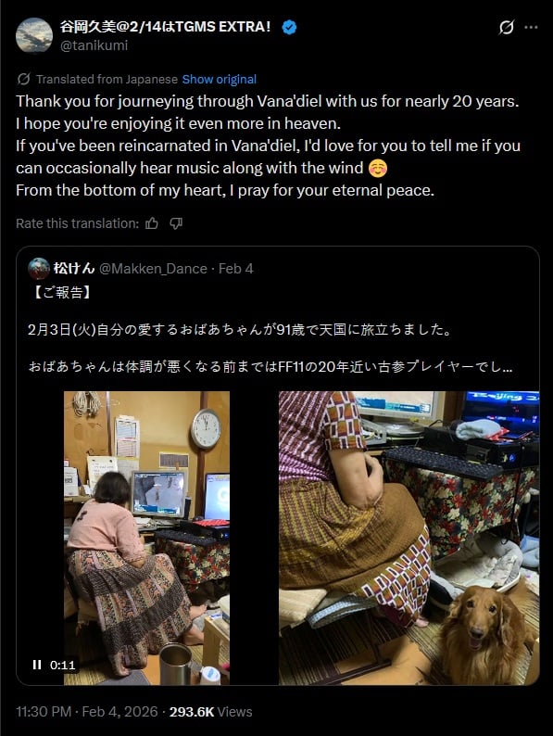Viewport: 553px width, 736px height.
Task: Open the Makken_Dance avatar in quoted post
Action: tap(39, 269)
